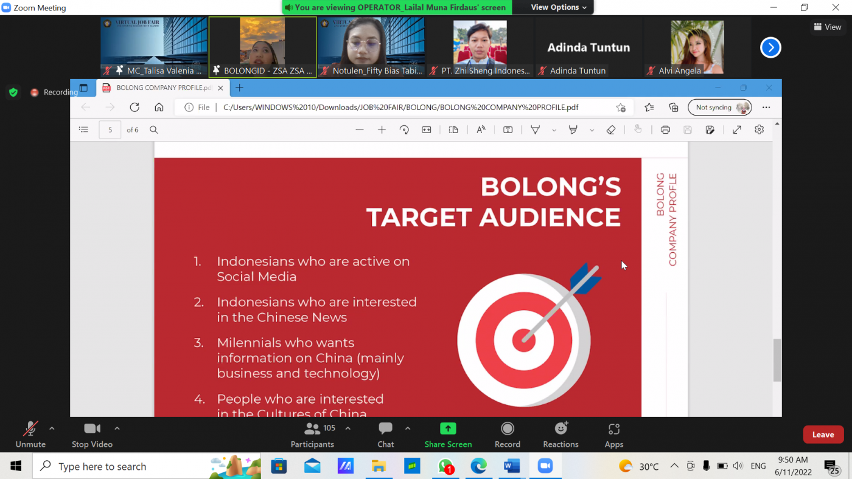The height and width of the screenshot is (479, 852).
Task: Select the PDF Draw pen tool
Action: coord(536,129)
